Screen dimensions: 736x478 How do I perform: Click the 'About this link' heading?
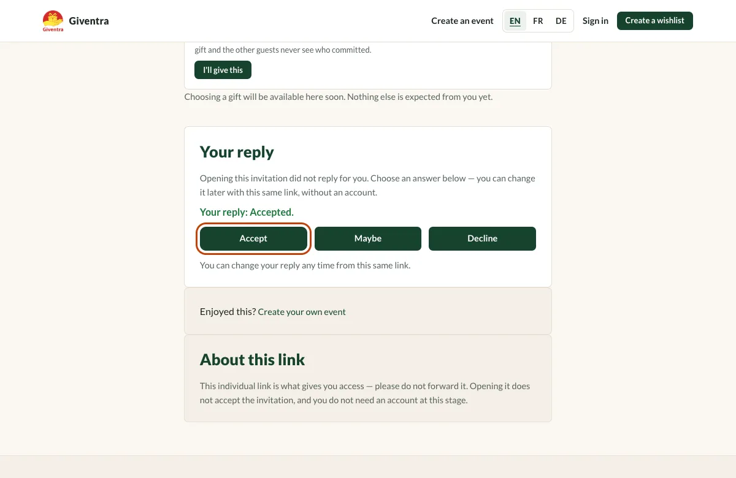(252, 360)
